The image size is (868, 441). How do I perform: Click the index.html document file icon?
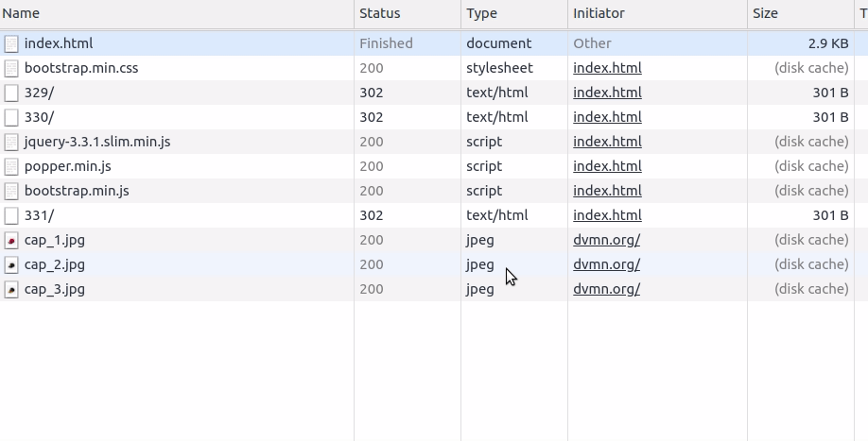11,43
